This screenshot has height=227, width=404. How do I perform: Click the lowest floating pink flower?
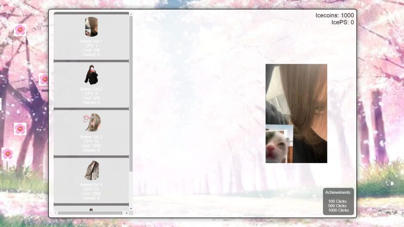7,154
